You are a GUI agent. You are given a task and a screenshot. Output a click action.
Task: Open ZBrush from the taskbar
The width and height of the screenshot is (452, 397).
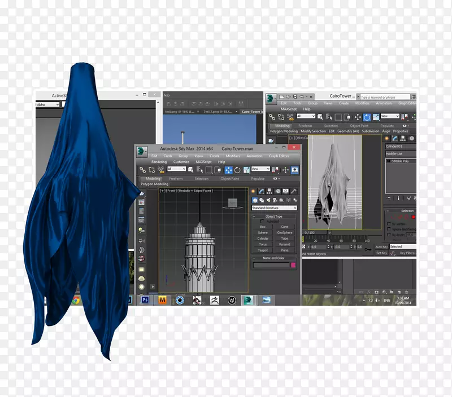(x=215, y=300)
